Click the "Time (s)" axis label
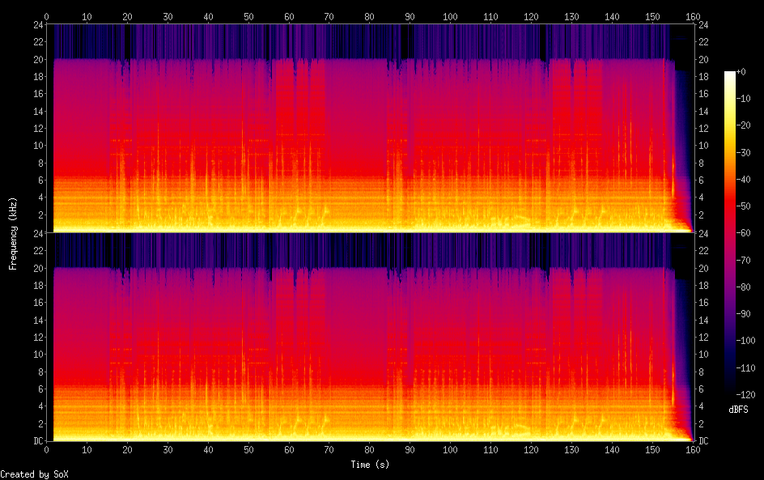 pos(369,465)
